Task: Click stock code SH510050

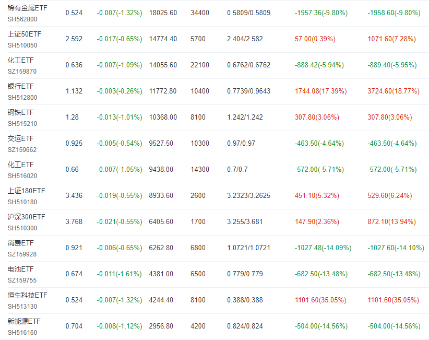Action: pos(22,45)
